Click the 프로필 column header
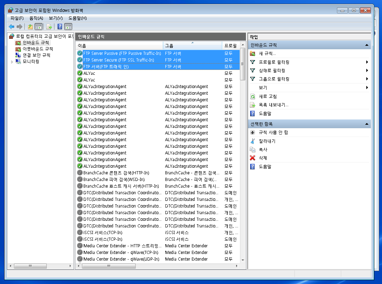This screenshot has width=382, height=284. coord(231,46)
